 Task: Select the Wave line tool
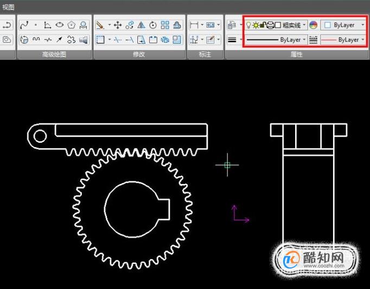(36, 40)
